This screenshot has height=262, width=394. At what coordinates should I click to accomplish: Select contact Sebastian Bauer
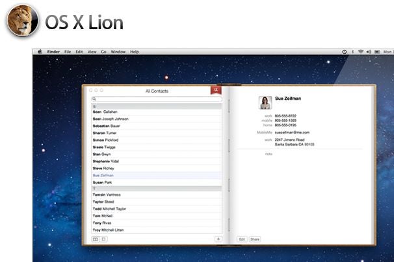(x=157, y=126)
